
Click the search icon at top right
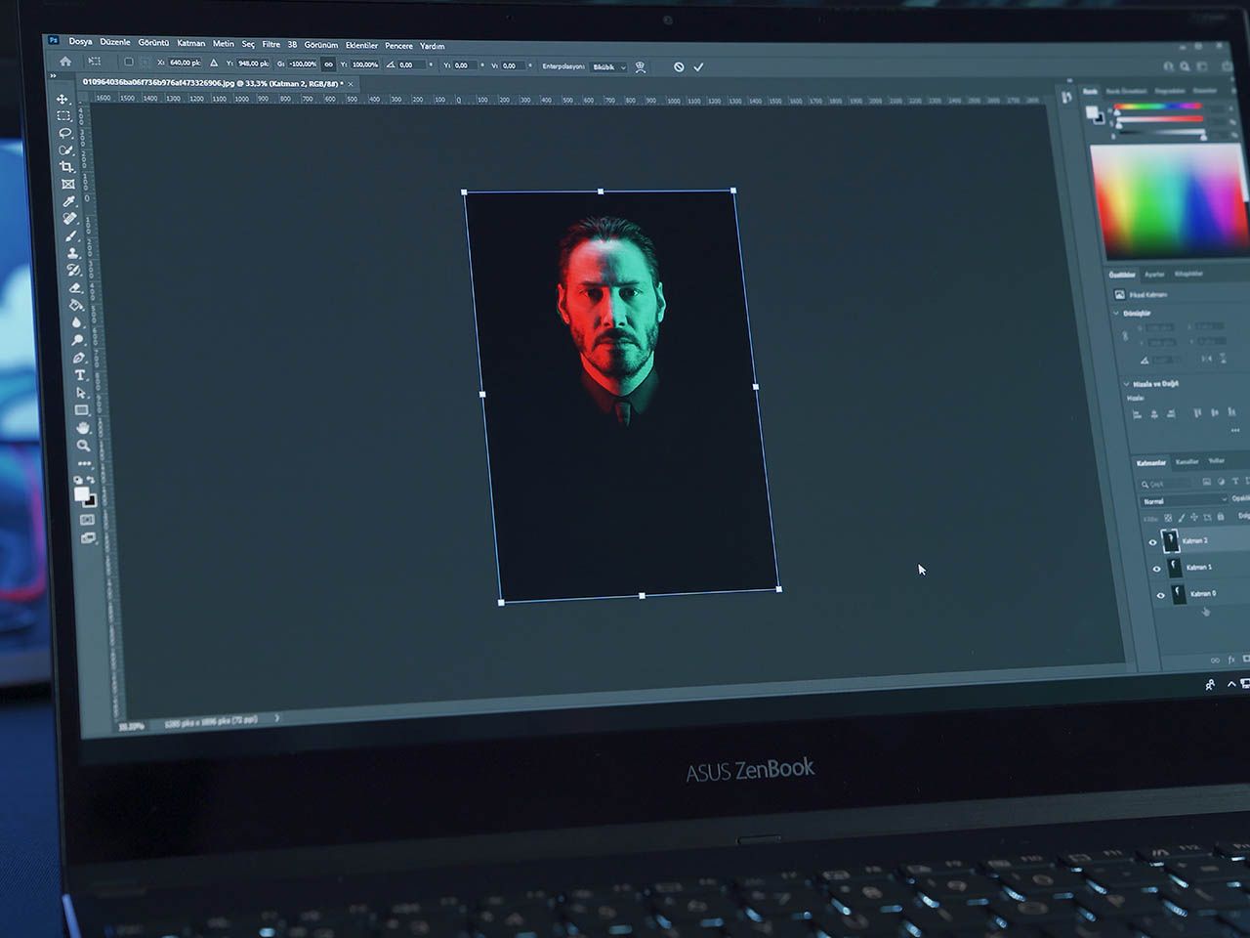(1185, 66)
